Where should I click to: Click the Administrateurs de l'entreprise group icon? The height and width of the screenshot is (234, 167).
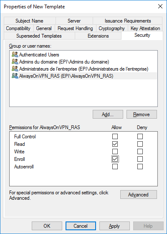[15, 69]
